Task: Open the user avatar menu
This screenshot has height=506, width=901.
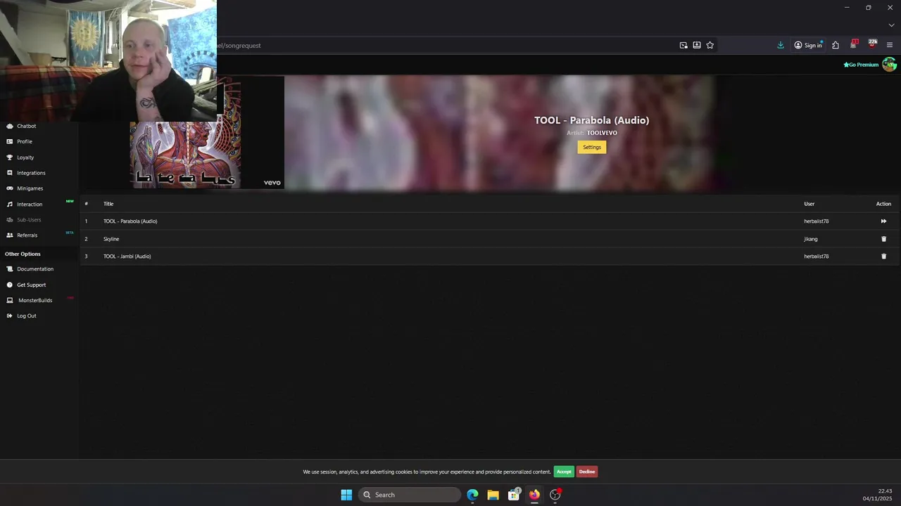Action: [890, 65]
